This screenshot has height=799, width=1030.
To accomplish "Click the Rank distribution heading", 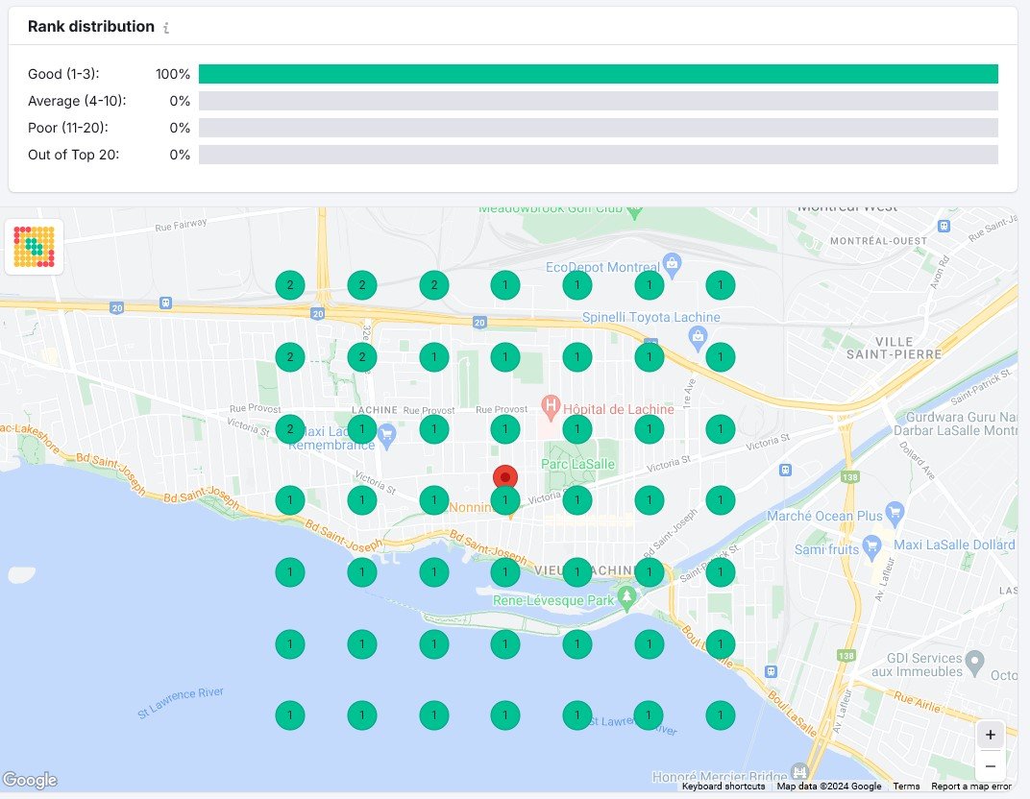I will click(x=91, y=26).
